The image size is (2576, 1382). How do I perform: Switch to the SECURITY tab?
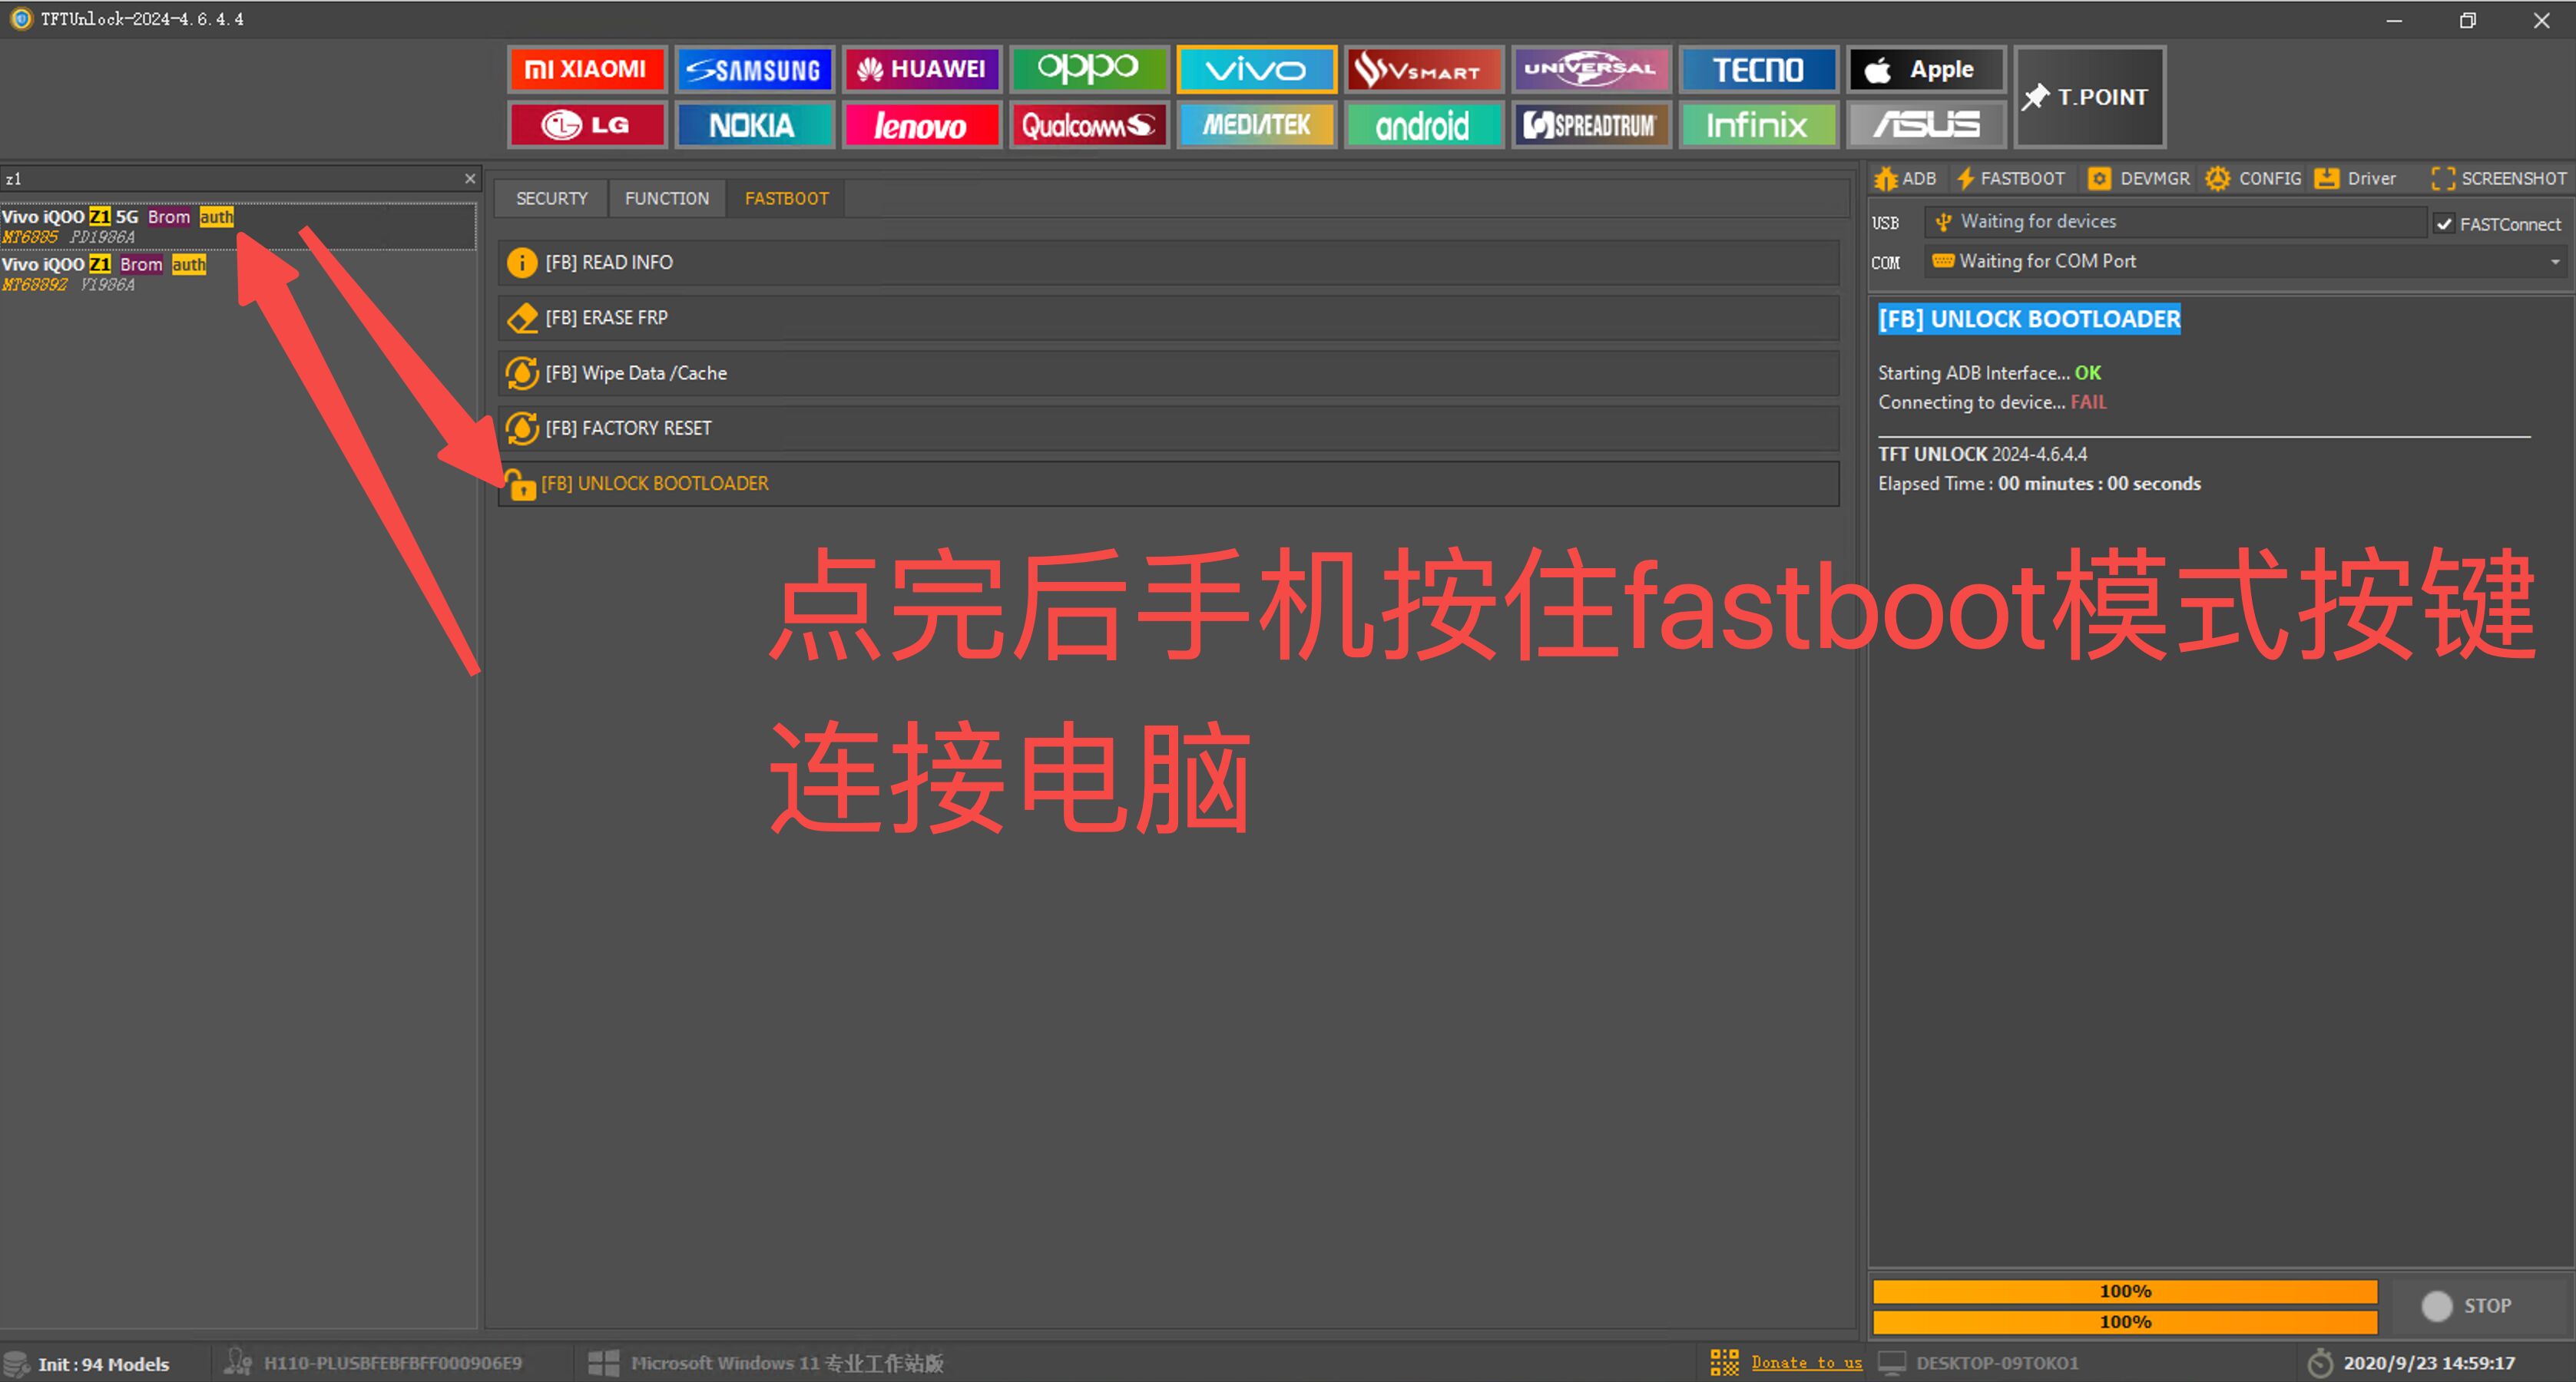[552, 198]
